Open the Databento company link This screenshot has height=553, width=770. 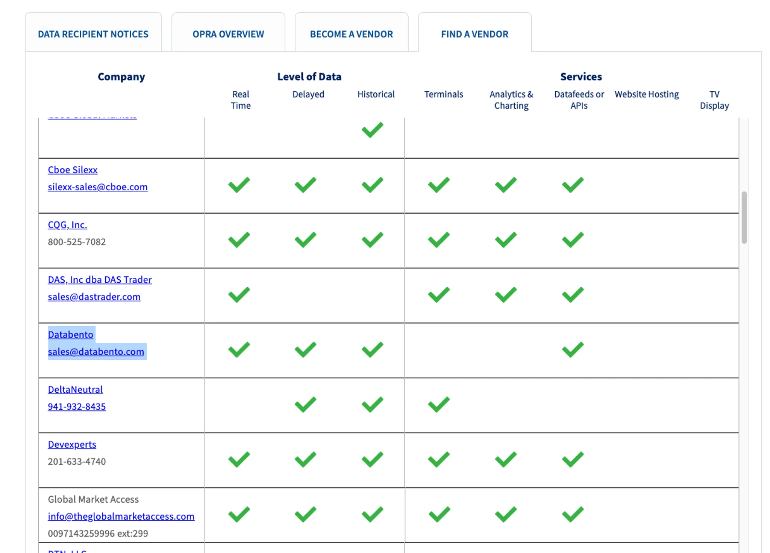pos(70,335)
